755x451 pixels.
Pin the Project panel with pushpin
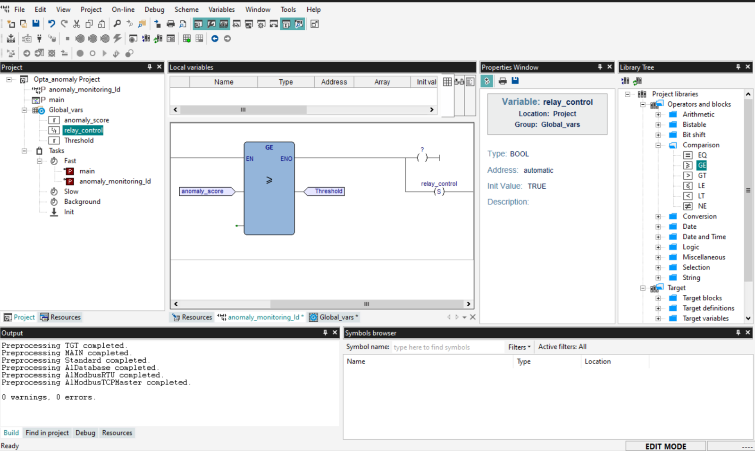pos(150,67)
